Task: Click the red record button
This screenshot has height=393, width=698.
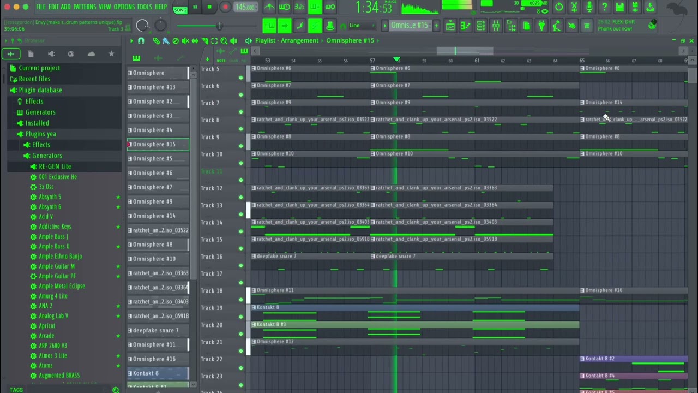Action: pyautogui.click(x=225, y=7)
